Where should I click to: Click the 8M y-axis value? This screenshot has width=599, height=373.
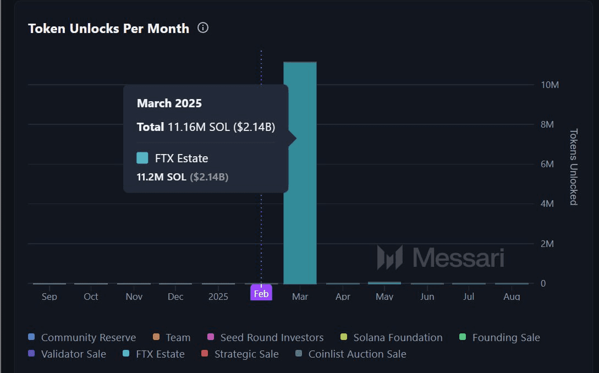547,124
